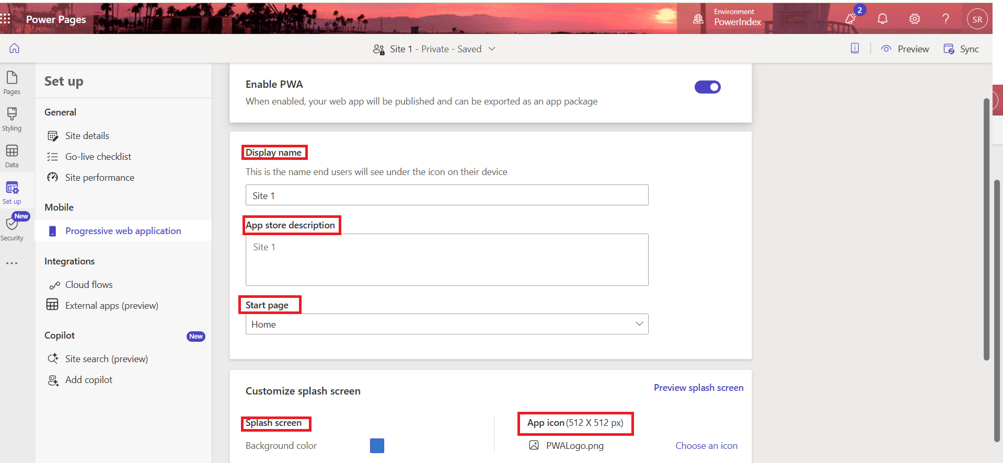Open the Pages workspace
The height and width of the screenshot is (463, 1003).
(11, 83)
